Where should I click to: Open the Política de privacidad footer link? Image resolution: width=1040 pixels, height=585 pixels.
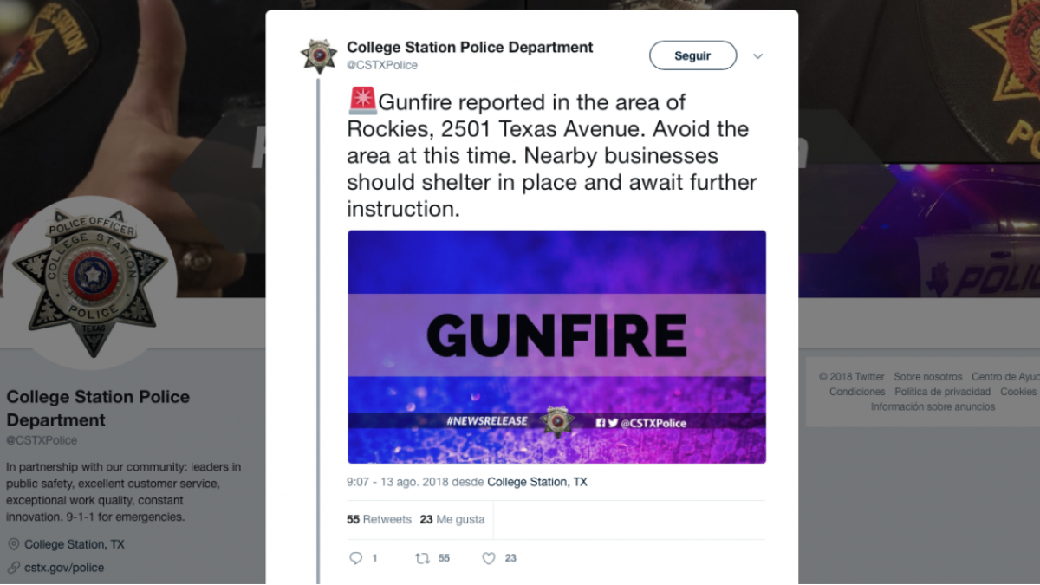coord(942,392)
